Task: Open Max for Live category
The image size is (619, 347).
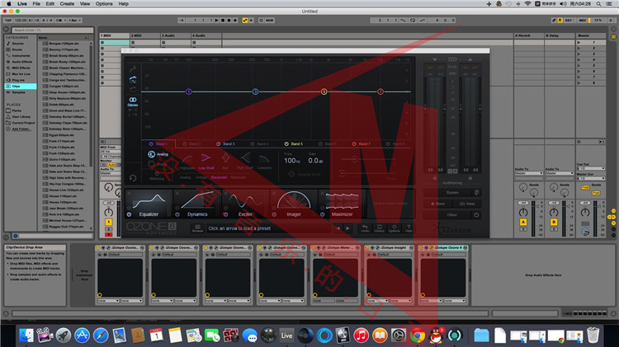Action: [21, 73]
